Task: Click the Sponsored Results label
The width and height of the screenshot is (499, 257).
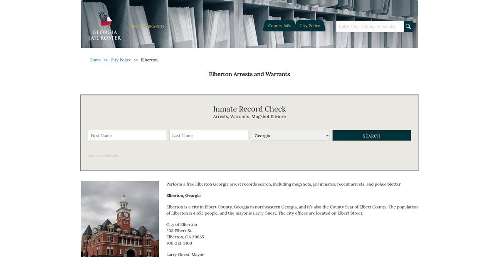Action: [x=103, y=156]
